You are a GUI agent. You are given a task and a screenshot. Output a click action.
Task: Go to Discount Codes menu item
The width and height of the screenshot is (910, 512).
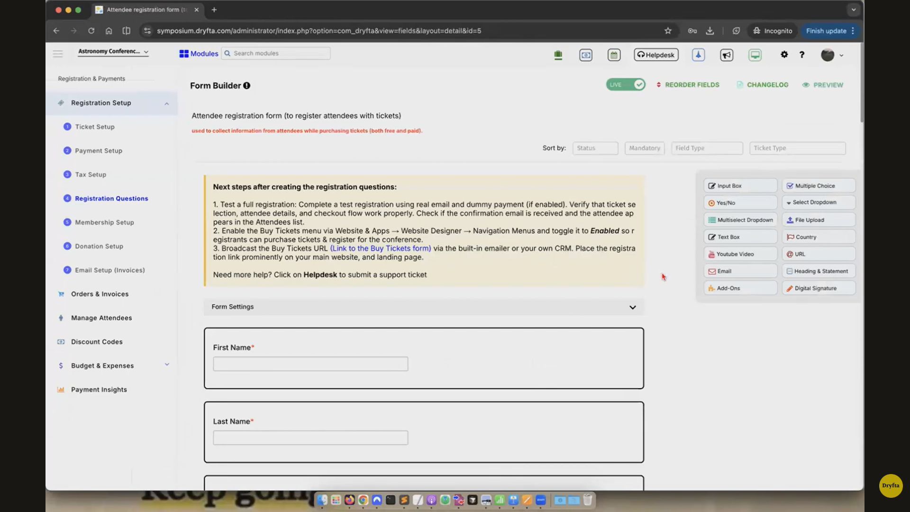pos(97,342)
